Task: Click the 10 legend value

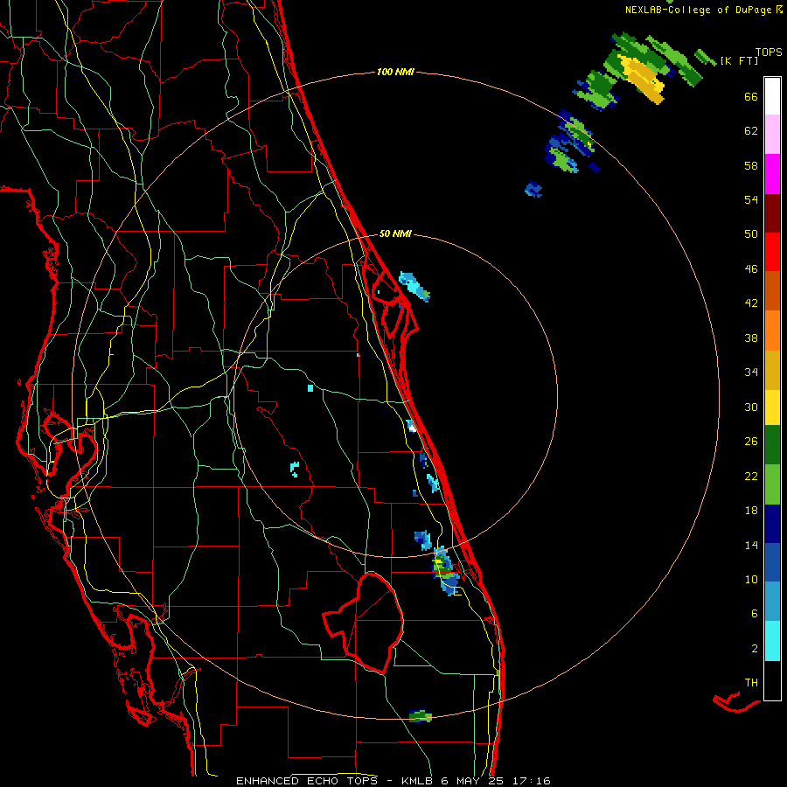Action: 751,579
